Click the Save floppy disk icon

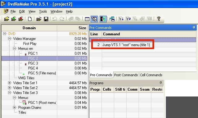pyautogui.click(x=46, y=19)
